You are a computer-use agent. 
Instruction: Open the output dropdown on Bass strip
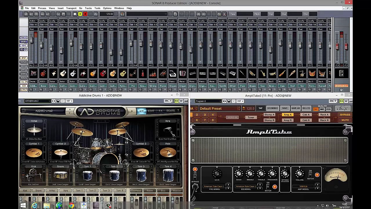click(43, 82)
